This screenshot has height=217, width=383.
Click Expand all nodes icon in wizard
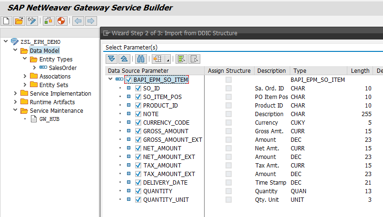(111, 59)
